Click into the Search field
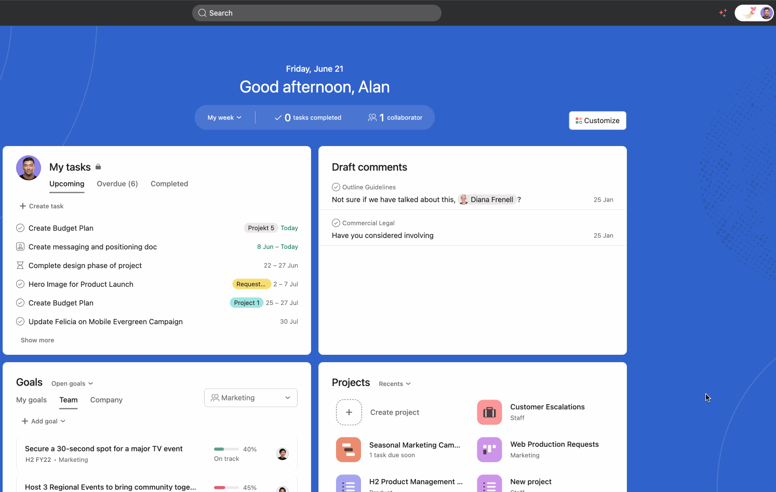The height and width of the screenshot is (492, 776). click(317, 13)
